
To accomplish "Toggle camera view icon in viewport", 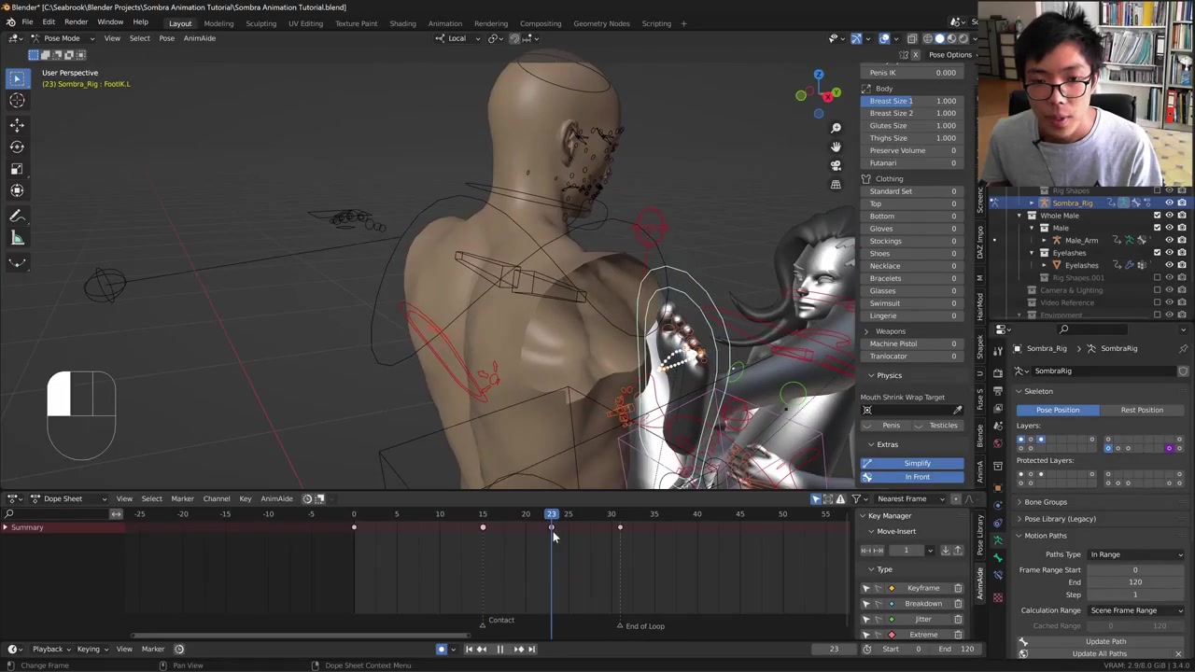I will click(x=836, y=165).
